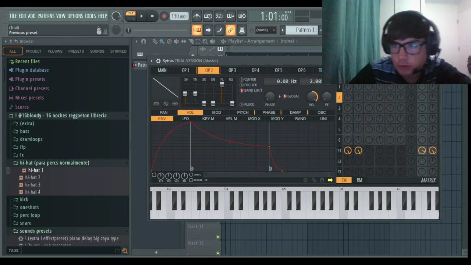Viewport: 471px width, 265px height.
Task: Switch the PAT/SONG mode toggle
Action: click(x=130, y=16)
